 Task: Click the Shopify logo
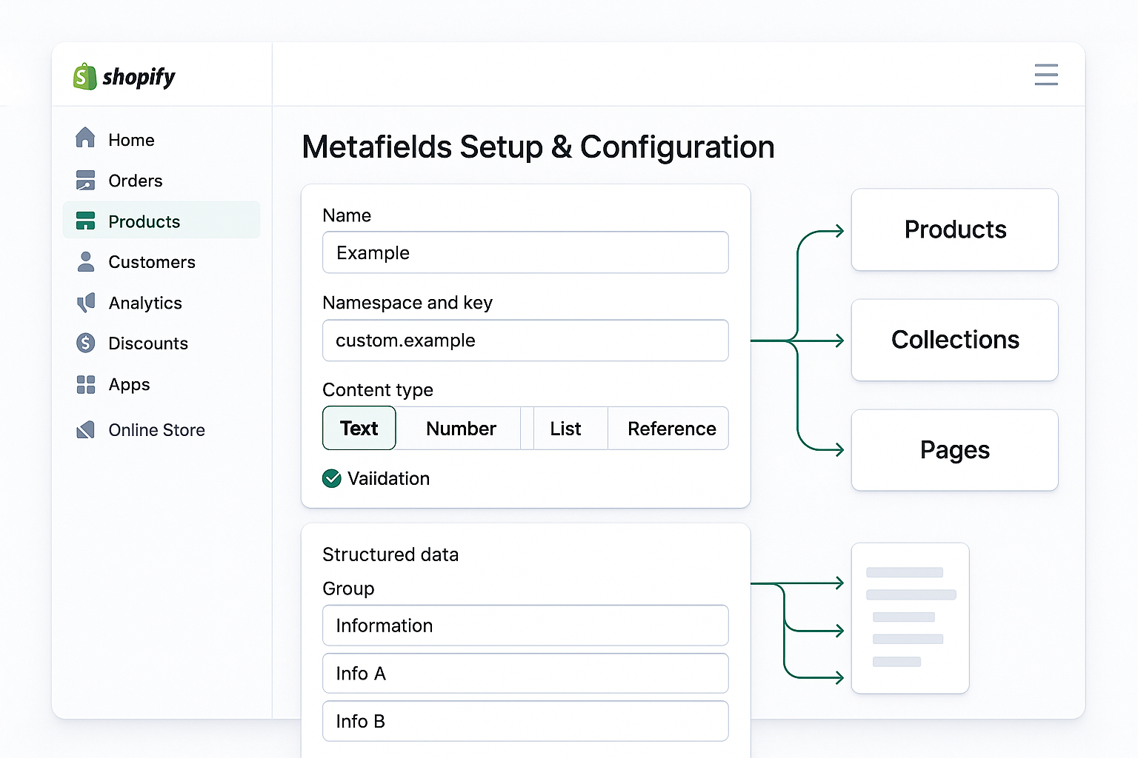pyautogui.click(x=123, y=76)
